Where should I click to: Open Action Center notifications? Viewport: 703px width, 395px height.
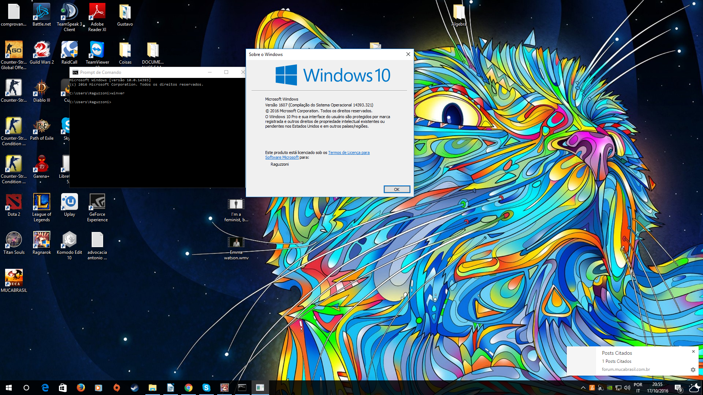click(x=678, y=388)
